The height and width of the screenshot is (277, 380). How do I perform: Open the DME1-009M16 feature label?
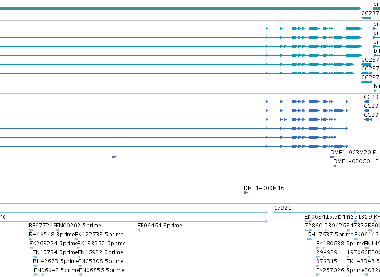[x=264, y=188]
